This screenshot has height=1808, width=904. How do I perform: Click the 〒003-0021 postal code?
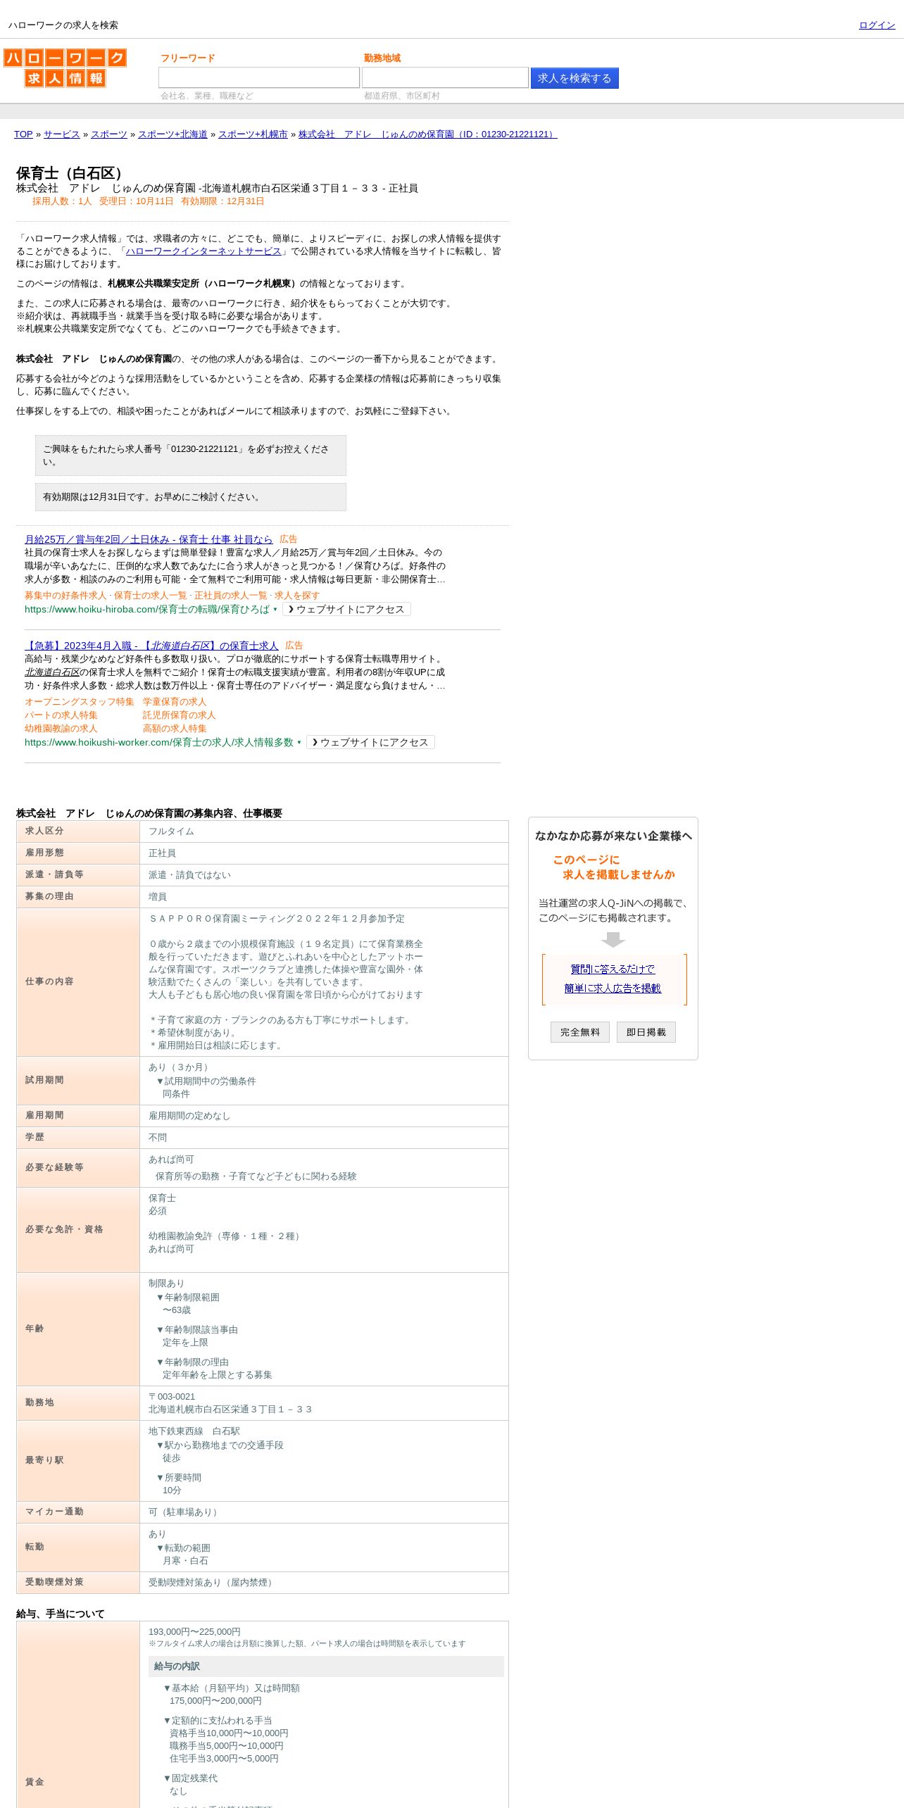click(x=172, y=1397)
